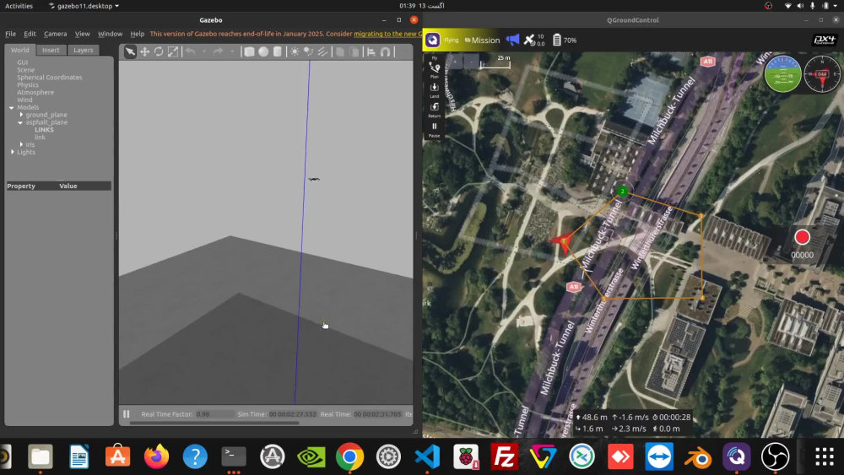Open the Mission flight mode selector

482,40
